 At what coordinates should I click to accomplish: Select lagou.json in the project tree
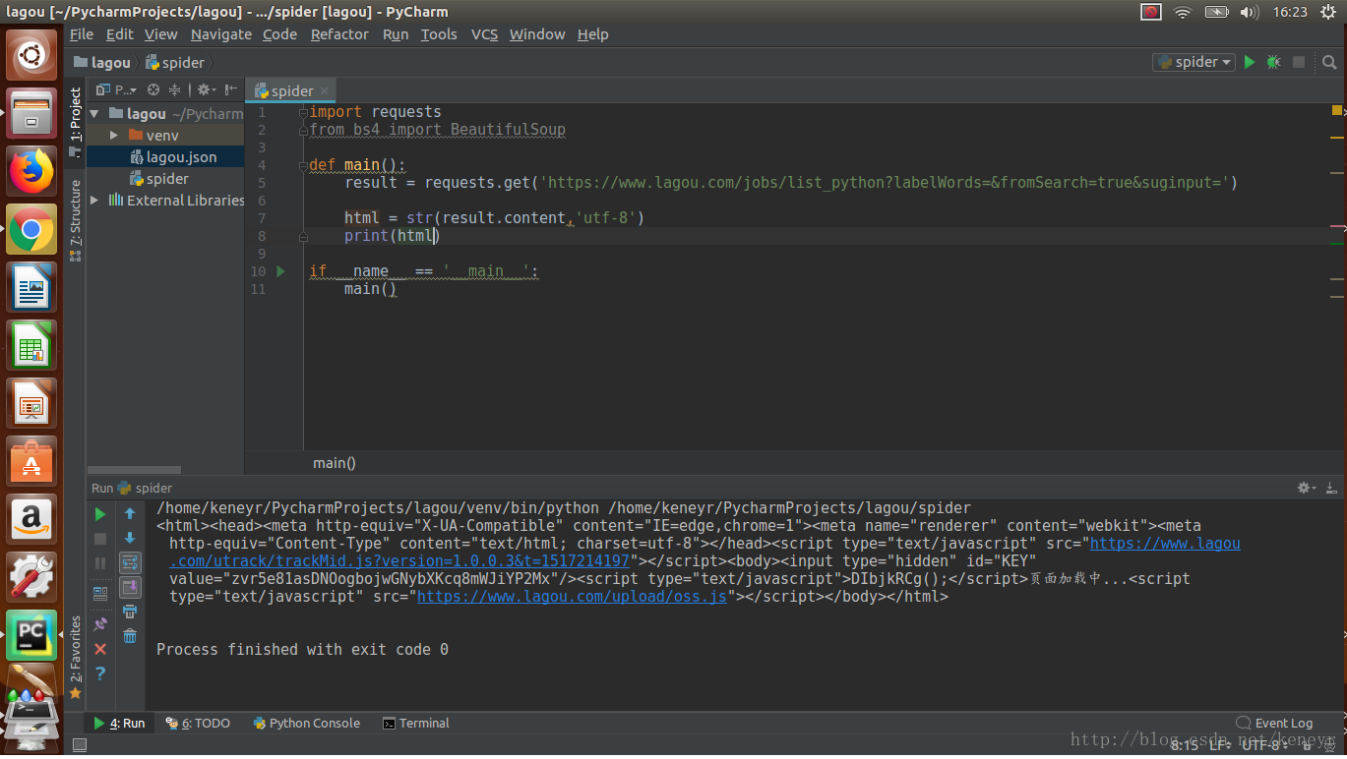(173, 156)
